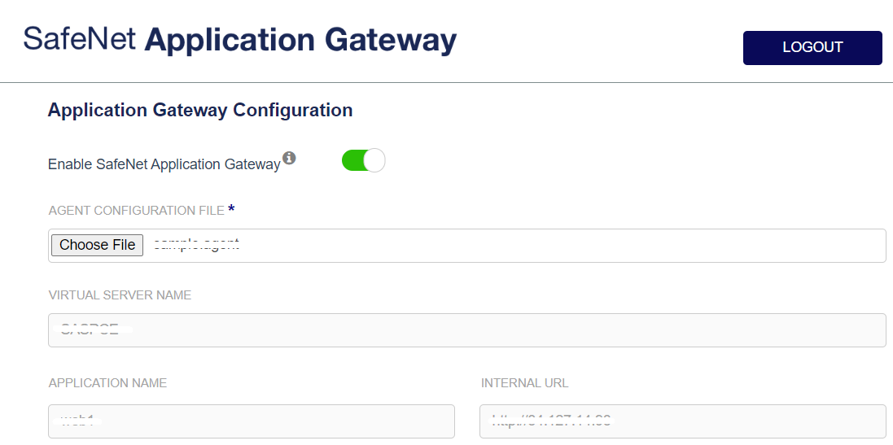Click the VIRTUAL SERVER NAME label
This screenshot has width=893, height=445.
point(120,295)
